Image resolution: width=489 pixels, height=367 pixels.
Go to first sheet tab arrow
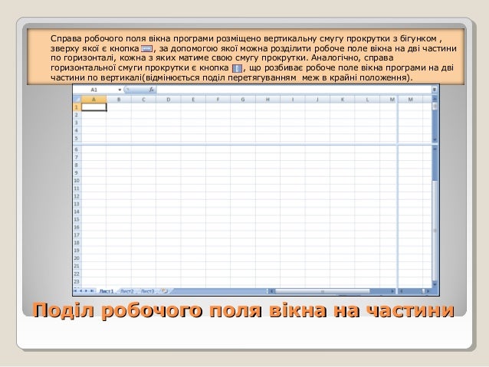pyautogui.click(x=75, y=291)
